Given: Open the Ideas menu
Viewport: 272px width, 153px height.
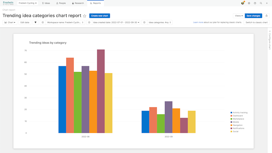Looking at the screenshot, I should pos(46,3).
